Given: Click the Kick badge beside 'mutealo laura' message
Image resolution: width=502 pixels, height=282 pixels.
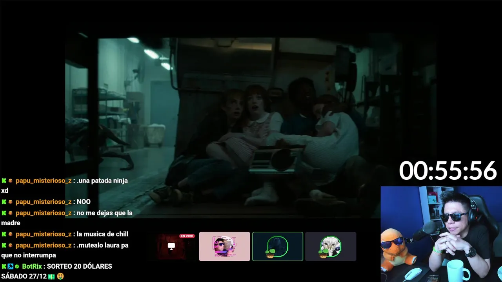Looking at the screenshot, I should click(4, 246).
